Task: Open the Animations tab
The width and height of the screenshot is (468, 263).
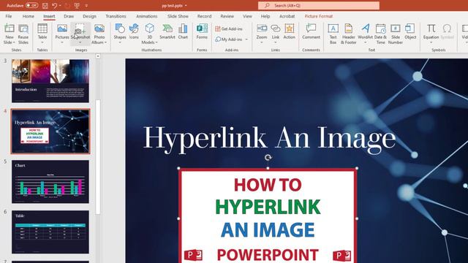Action: (146, 16)
